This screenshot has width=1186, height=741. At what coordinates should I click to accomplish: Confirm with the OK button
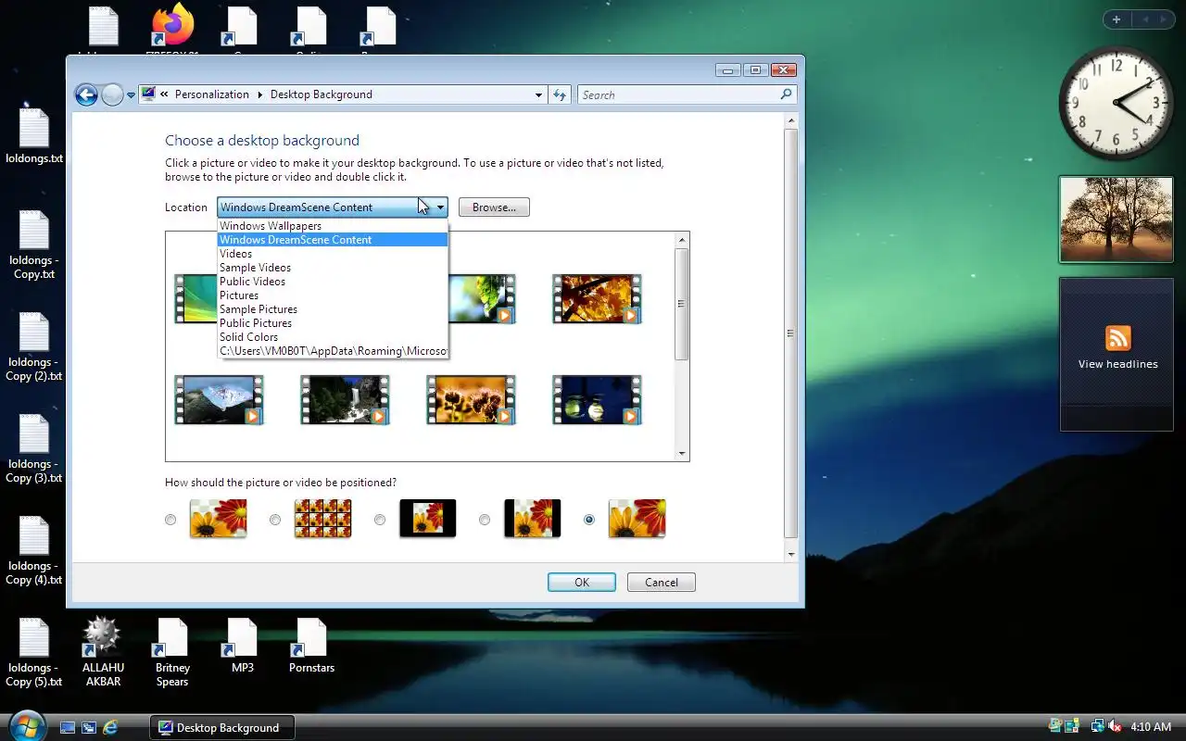tap(582, 583)
